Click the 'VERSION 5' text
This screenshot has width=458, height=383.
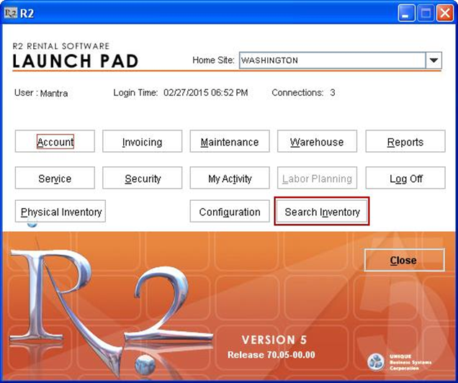pos(274,340)
